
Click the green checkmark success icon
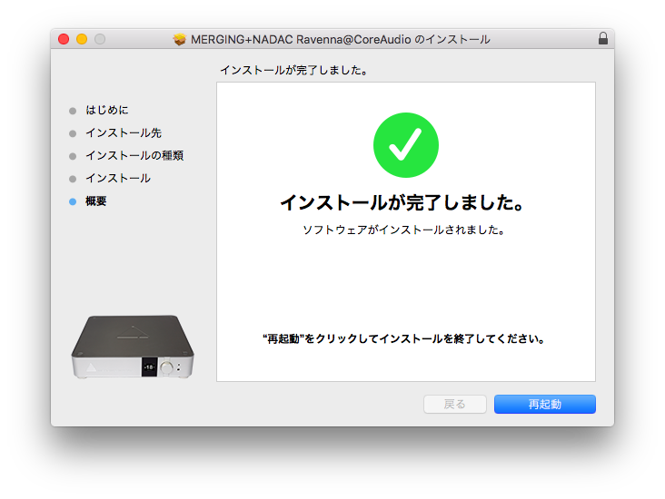point(406,145)
